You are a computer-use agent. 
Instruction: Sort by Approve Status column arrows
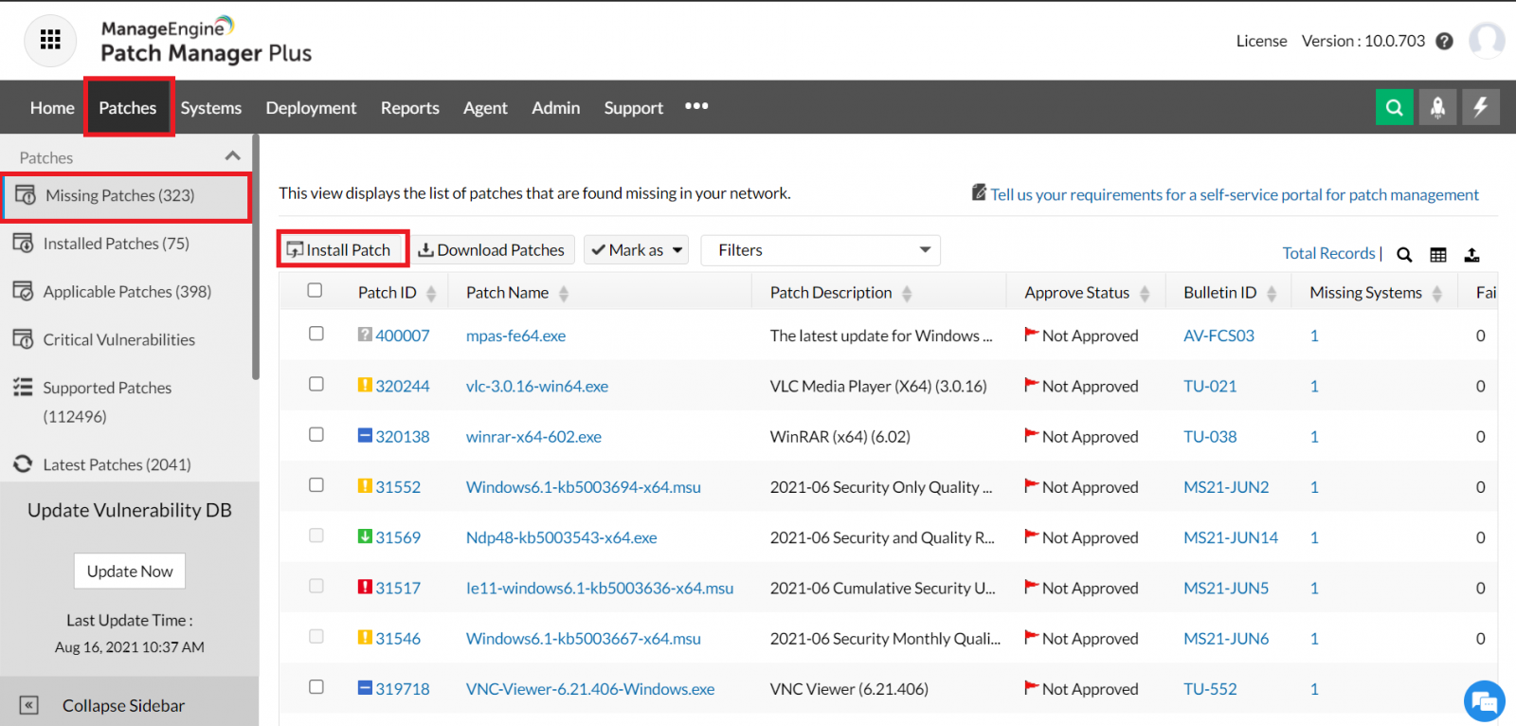(1145, 294)
